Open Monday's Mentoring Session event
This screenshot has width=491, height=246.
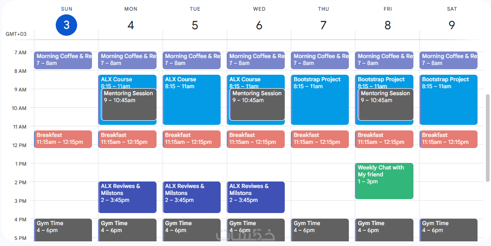(x=129, y=104)
